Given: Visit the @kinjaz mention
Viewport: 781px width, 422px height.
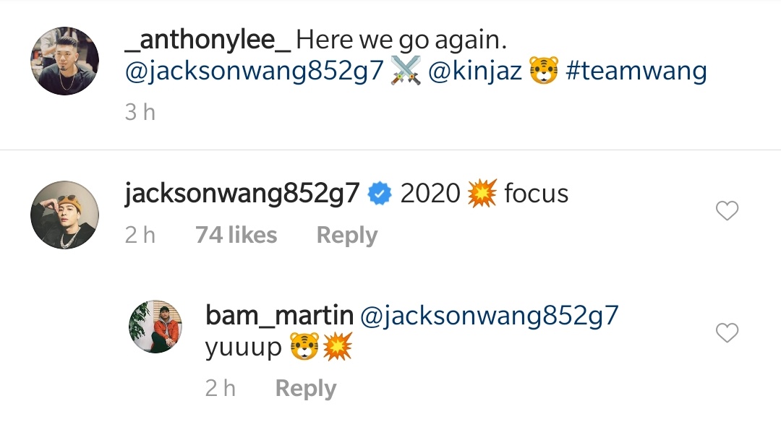Looking at the screenshot, I should coord(474,71).
